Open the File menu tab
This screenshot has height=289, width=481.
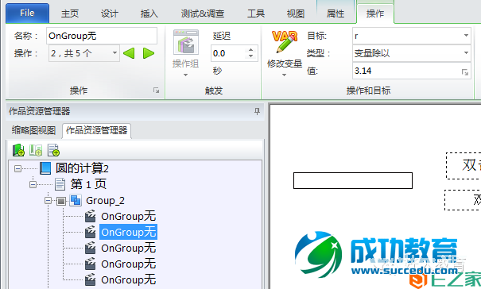pyautogui.click(x=27, y=13)
